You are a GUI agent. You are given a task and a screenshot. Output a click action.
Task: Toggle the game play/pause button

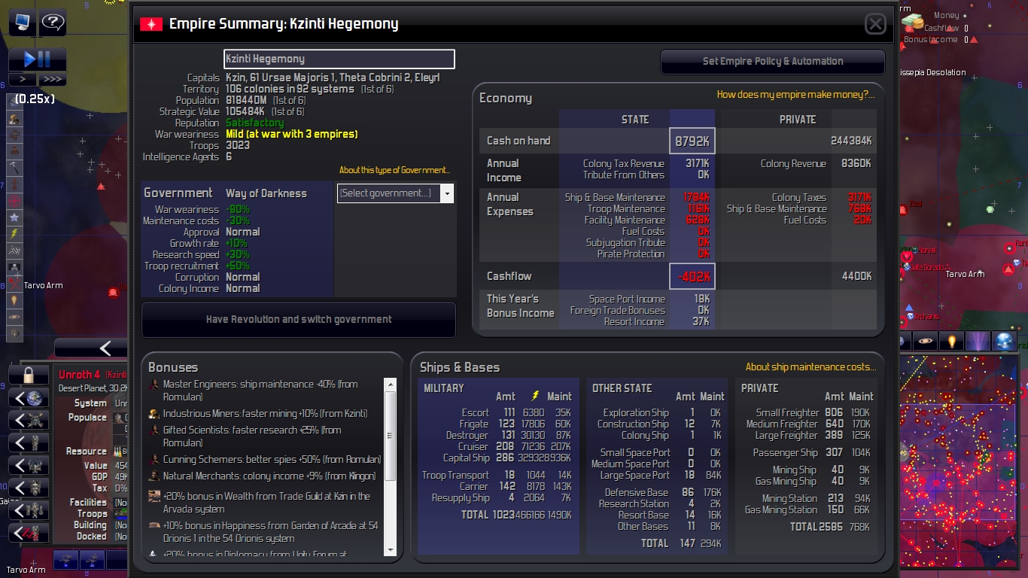(x=38, y=59)
